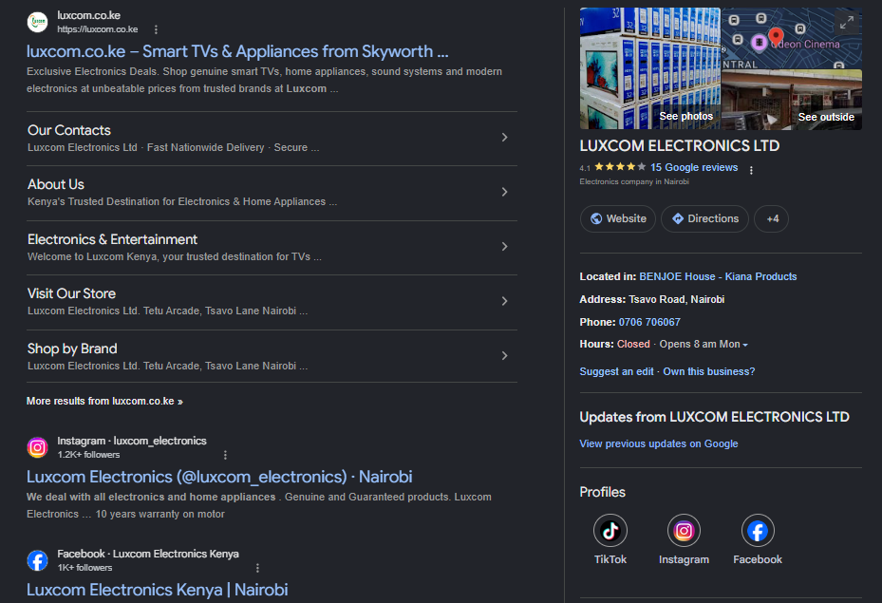
Task: Expand the Visit Our Store chevron
Action: 504,301
